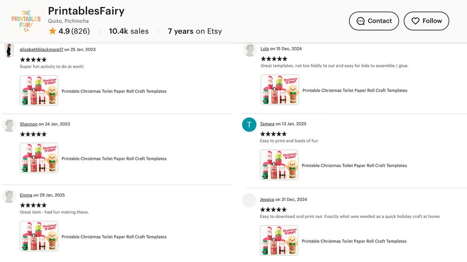Open the elizabethblackmore17 username link
The width and height of the screenshot is (467, 262).
click(41, 50)
